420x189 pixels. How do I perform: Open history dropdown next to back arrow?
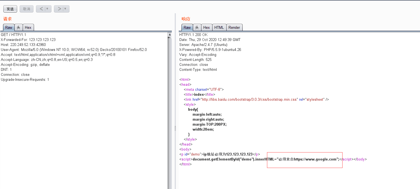click(48, 9)
